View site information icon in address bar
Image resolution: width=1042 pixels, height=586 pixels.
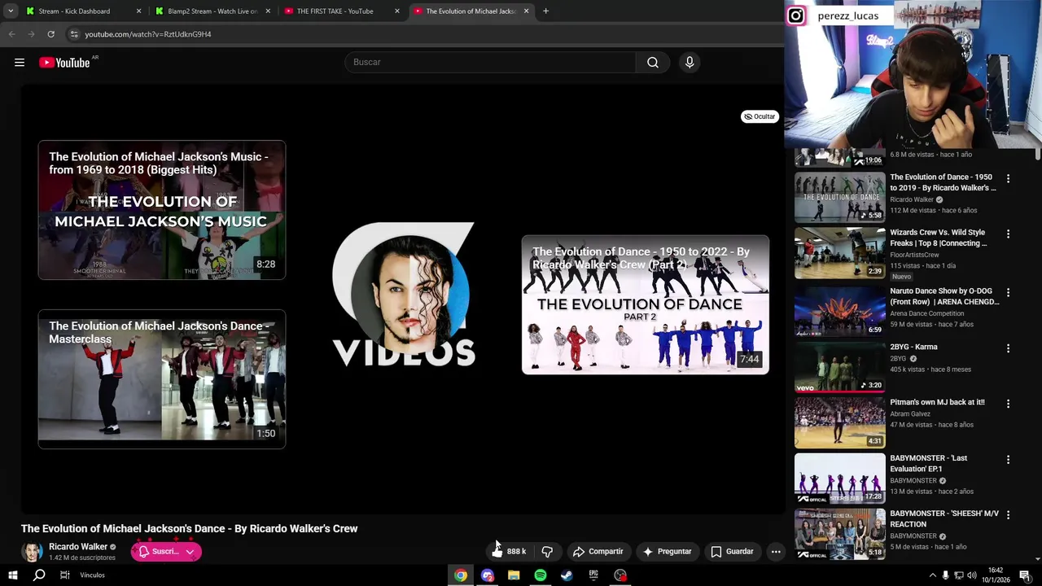coord(74,34)
